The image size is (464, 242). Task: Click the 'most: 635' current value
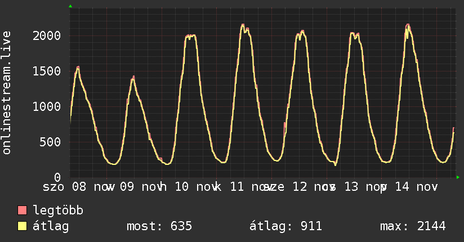pyautogui.click(x=159, y=227)
